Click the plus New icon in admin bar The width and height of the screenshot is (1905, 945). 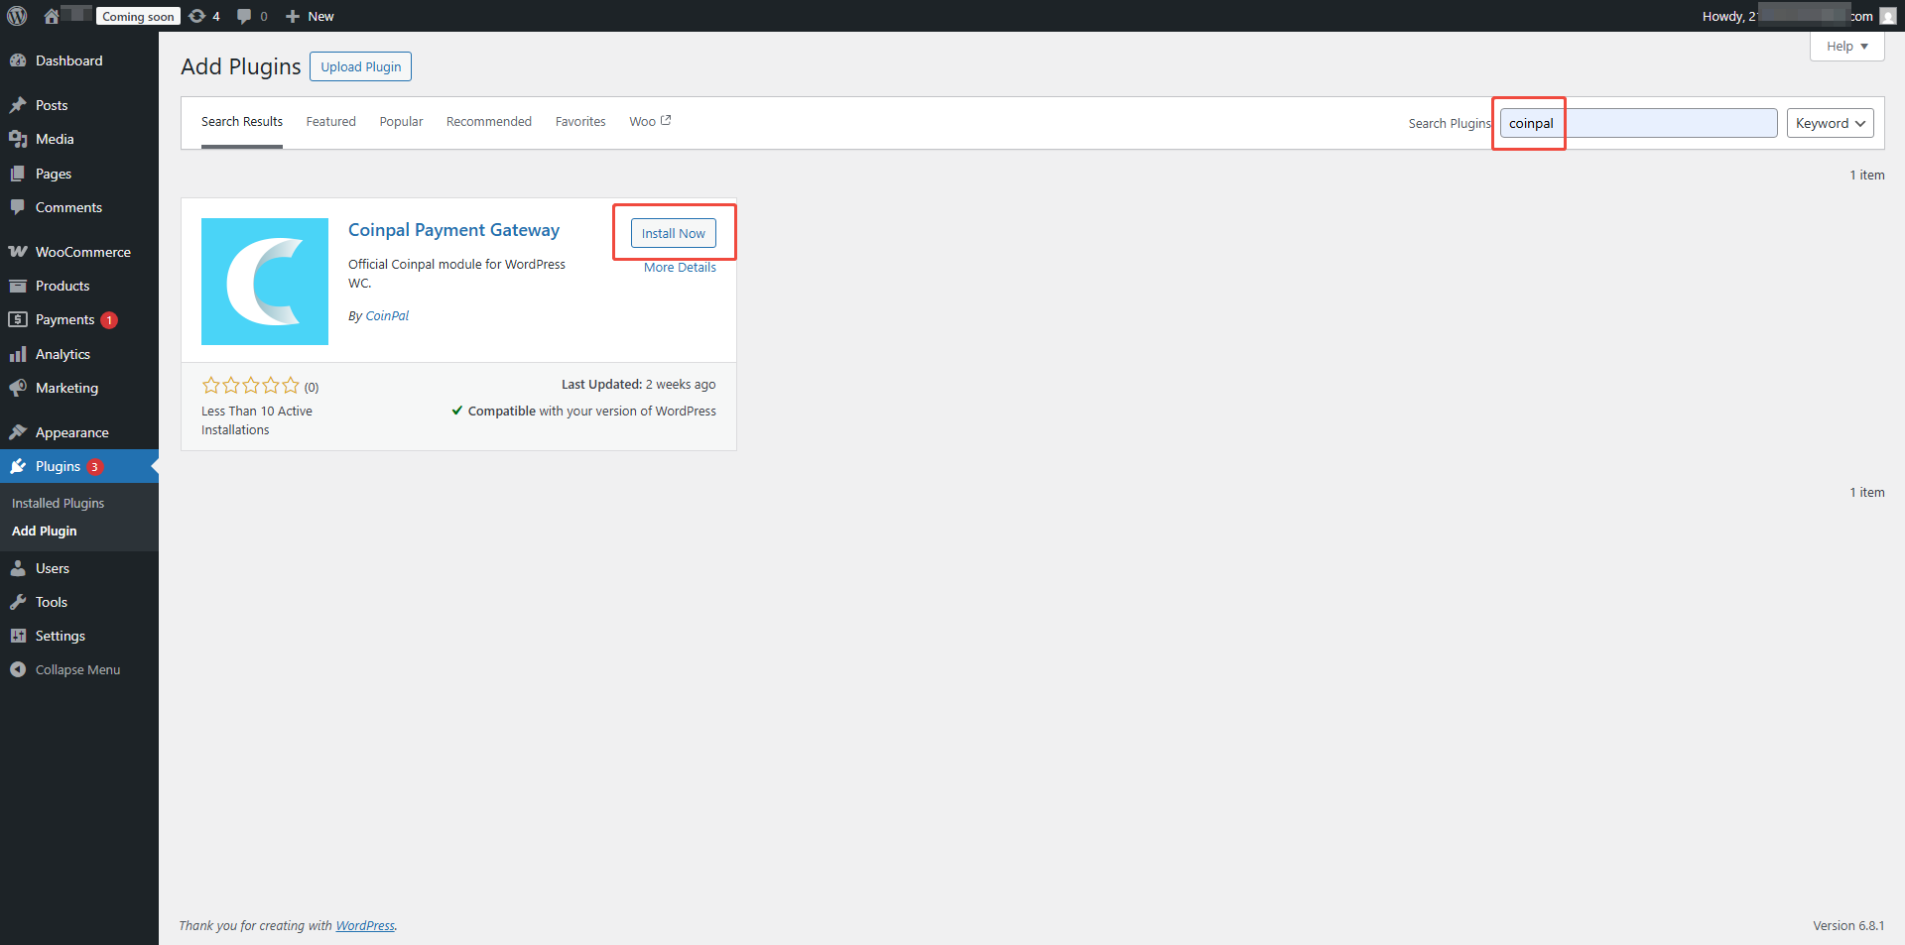click(293, 16)
